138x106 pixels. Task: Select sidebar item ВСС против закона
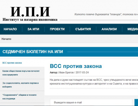(x=12, y=63)
